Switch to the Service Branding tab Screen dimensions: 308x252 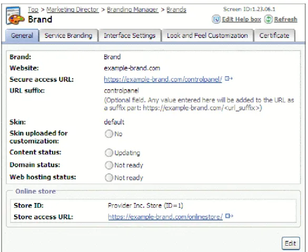tap(68, 36)
